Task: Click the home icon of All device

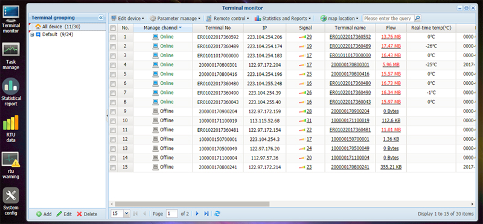Action: [x=38, y=26]
